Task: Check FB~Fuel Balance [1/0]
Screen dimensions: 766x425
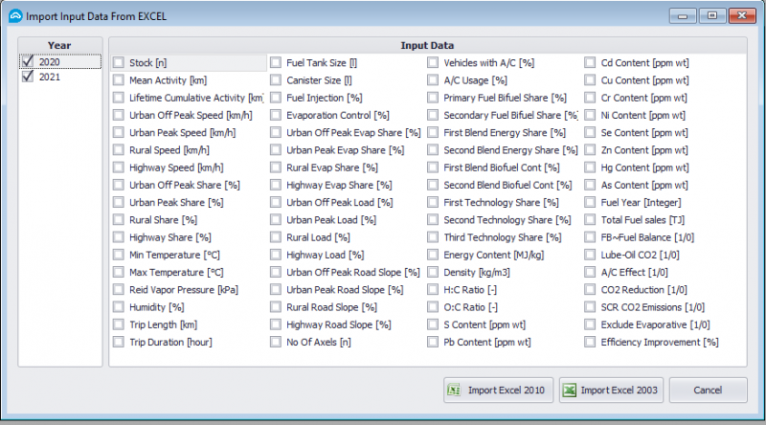Action: point(590,237)
